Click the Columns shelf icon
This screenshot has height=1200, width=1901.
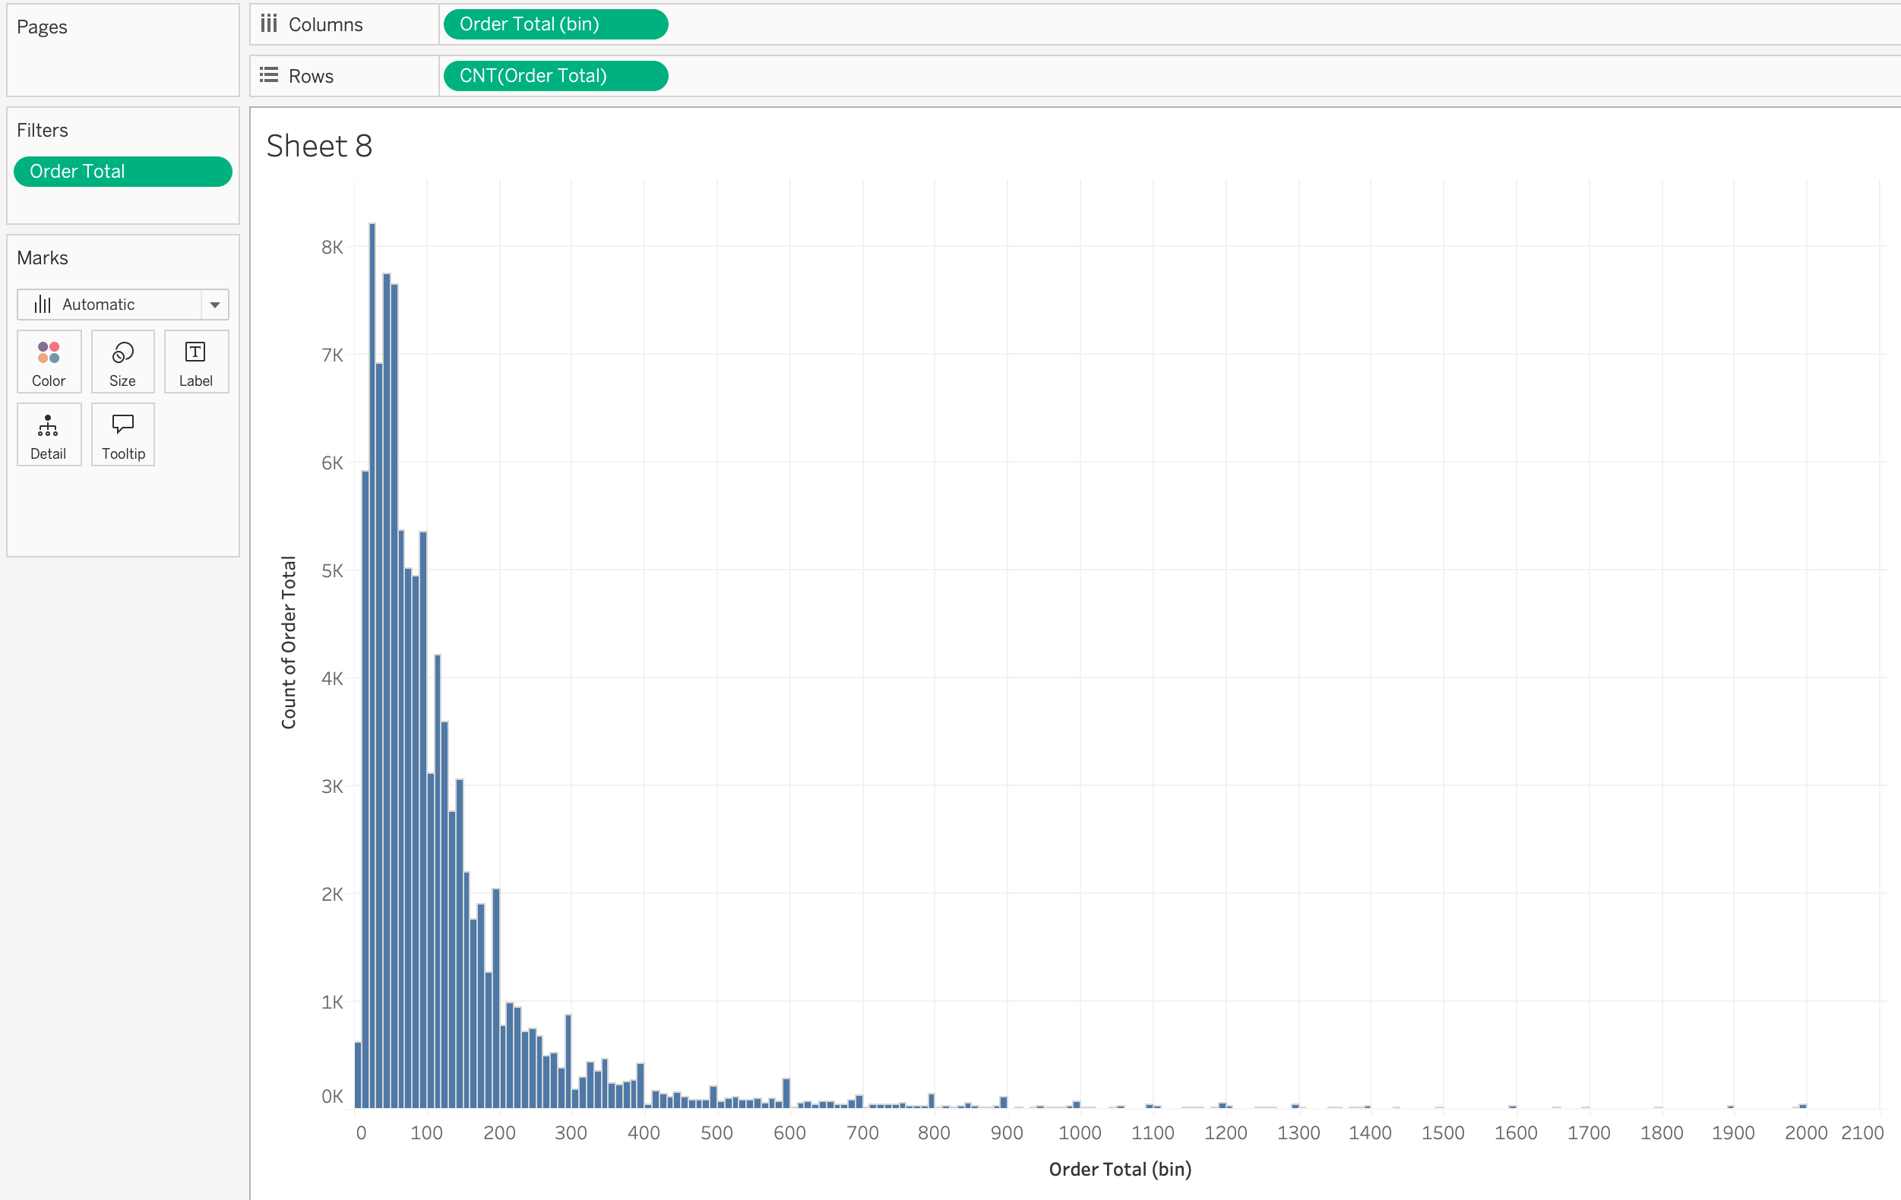(269, 24)
